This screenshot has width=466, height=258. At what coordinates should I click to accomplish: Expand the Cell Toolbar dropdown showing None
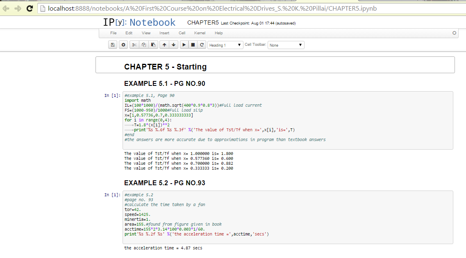[x=286, y=45]
